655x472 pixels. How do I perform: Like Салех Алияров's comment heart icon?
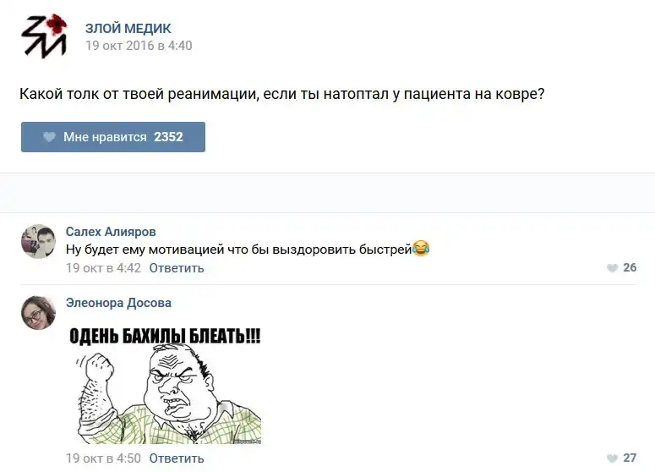point(613,268)
